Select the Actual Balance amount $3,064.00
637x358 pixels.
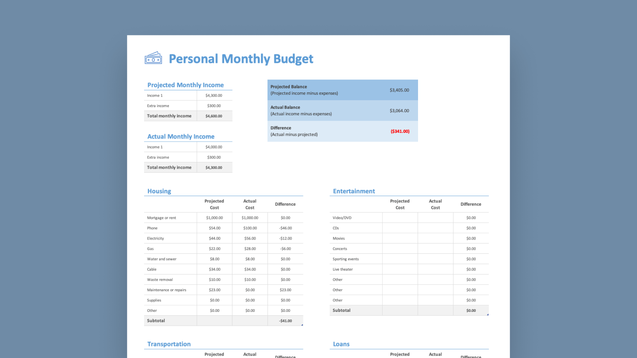coord(399,111)
